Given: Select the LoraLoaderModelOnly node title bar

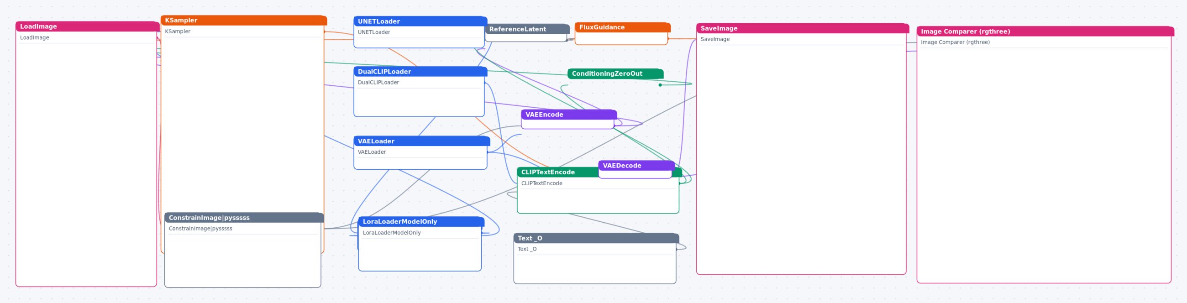Looking at the screenshot, I should click(421, 221).
